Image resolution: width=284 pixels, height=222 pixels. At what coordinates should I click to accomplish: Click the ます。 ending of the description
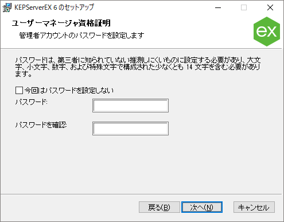pyautogui.click(x=24, y=74)
